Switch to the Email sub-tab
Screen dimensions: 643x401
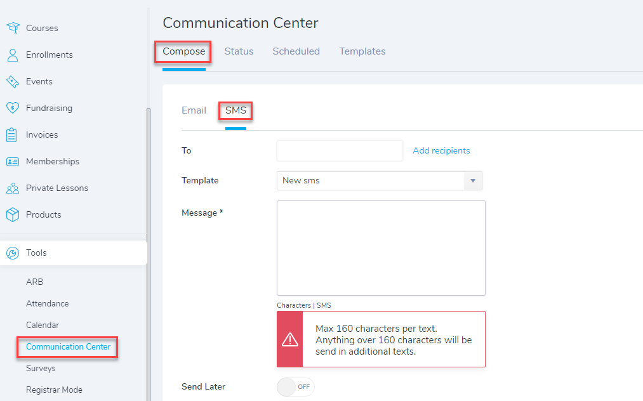pyautogui.click(x=194, y=110)
